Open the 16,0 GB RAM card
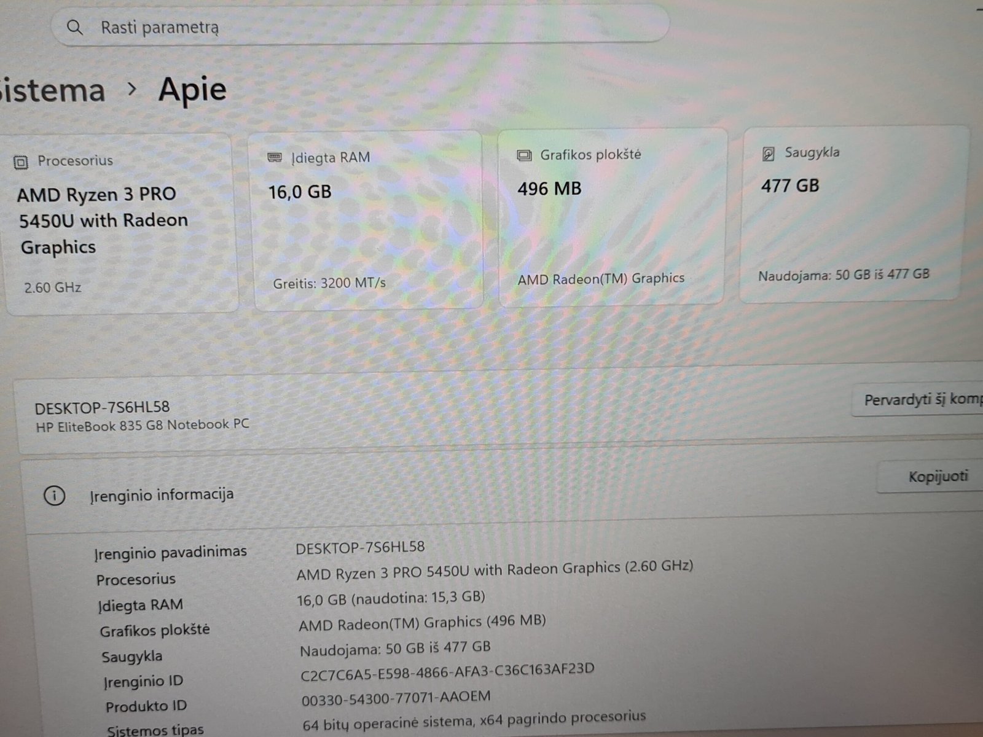 [x=367, y=220]
